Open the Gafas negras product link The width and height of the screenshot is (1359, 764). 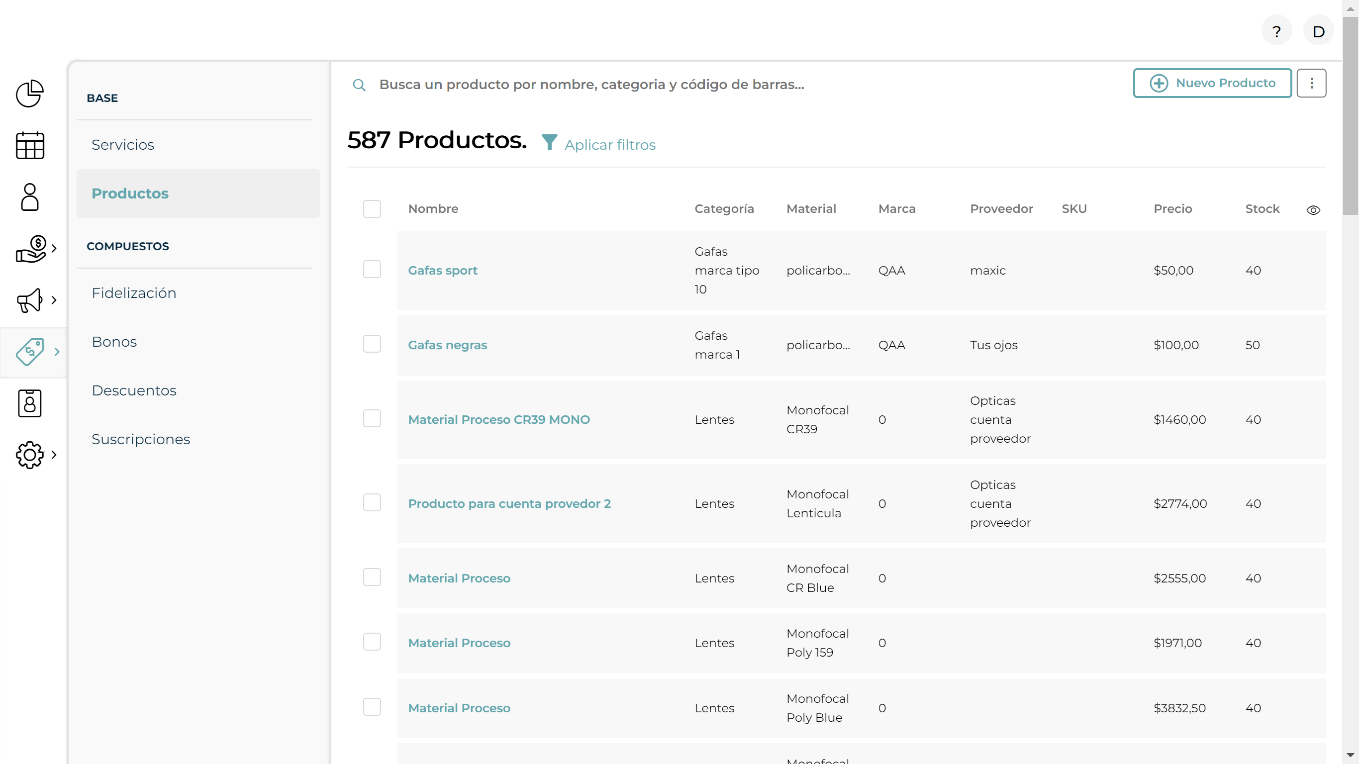(x=447, y=345)
